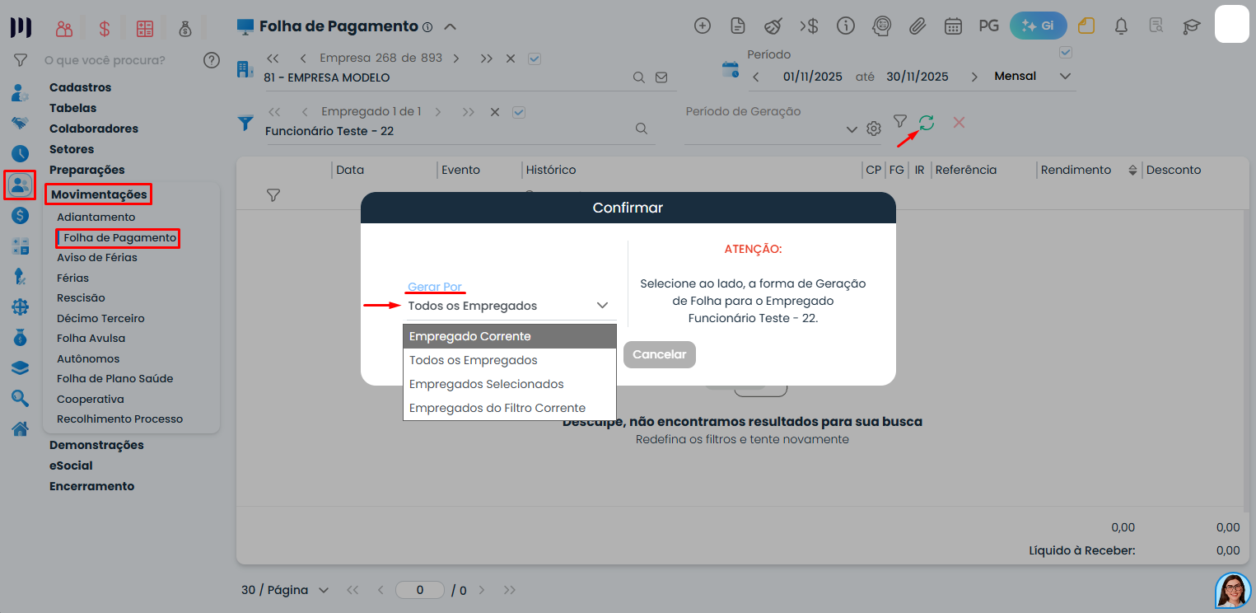
Task: Check the checkbox beside the empresa navigator
Action: click(x=535, y=58)
